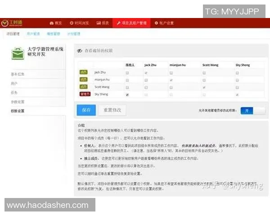Click the home icon beside 概览
The height and width of the screenshot is (216, 270).
click(51, 23)
